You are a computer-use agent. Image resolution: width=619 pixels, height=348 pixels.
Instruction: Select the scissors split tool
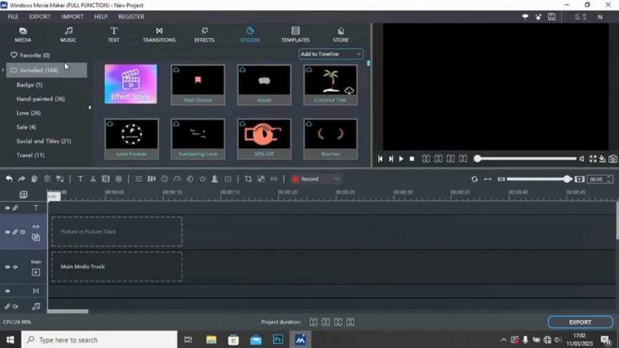click(92, 179)
